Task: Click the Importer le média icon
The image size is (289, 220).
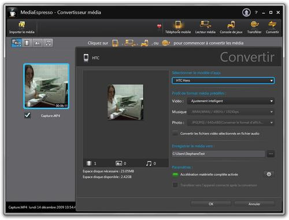Action: 22,25
